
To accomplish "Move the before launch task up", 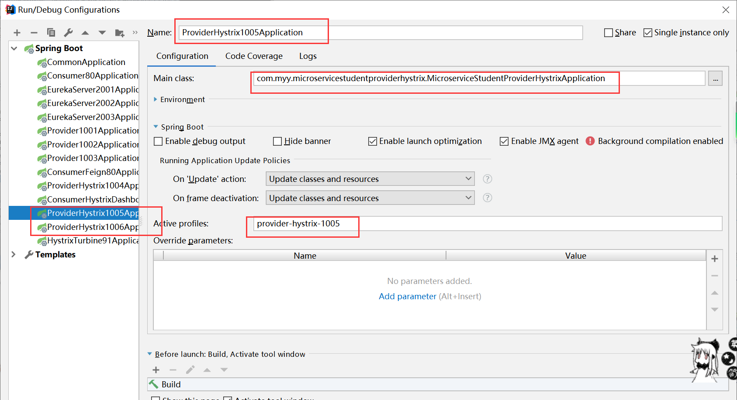I will (x=207, y=370).
